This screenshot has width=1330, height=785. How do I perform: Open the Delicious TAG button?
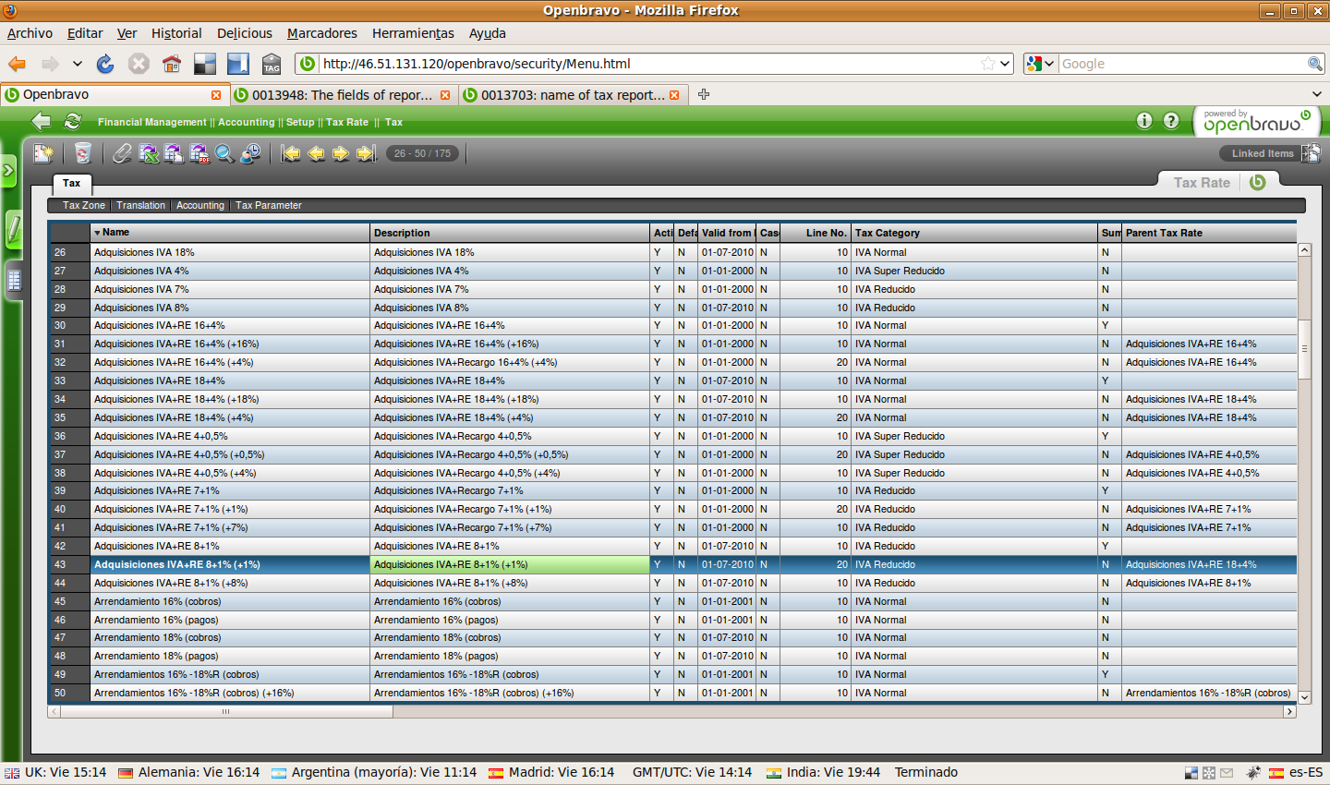[x=272, y=64]
